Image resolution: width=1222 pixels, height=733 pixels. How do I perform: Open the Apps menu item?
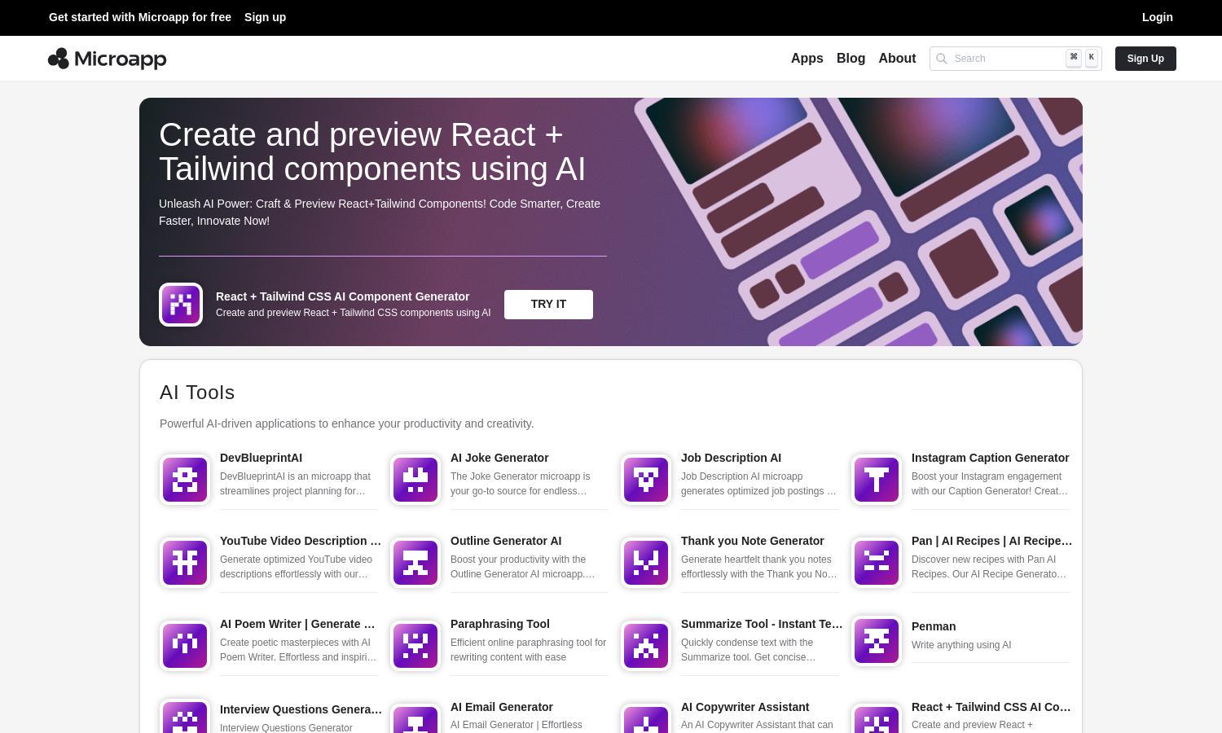click(807, 59)
